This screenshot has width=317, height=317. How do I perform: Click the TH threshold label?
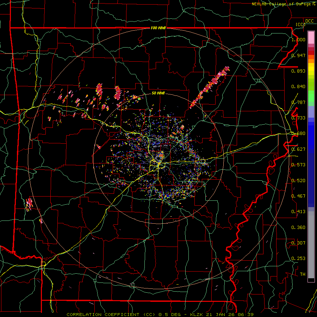tap(303, 274)
